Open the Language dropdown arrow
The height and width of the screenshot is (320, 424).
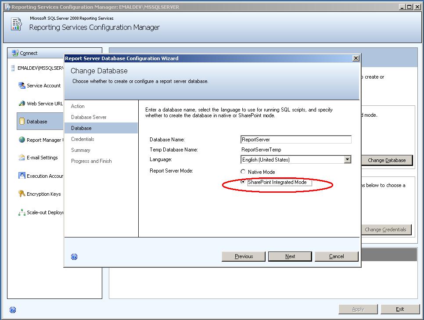[x=348, y=159]
